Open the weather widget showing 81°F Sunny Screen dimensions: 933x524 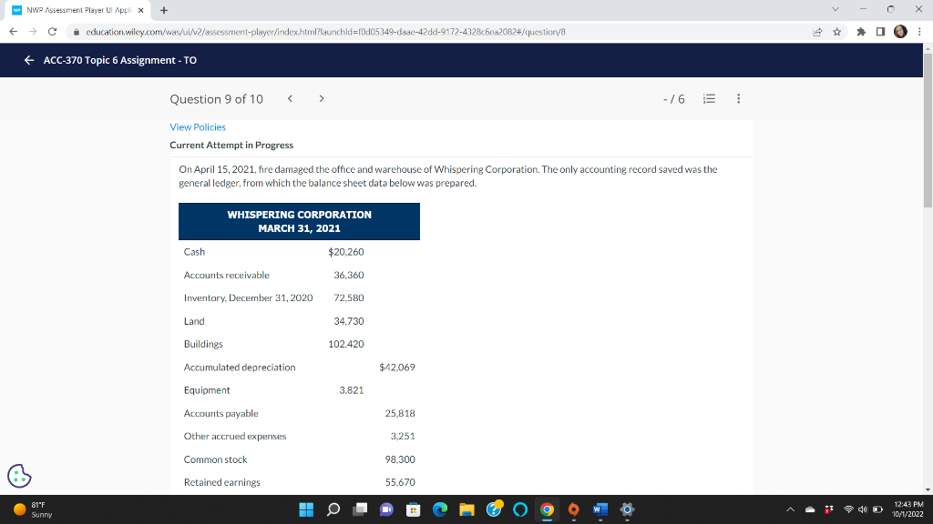[34, 509]
